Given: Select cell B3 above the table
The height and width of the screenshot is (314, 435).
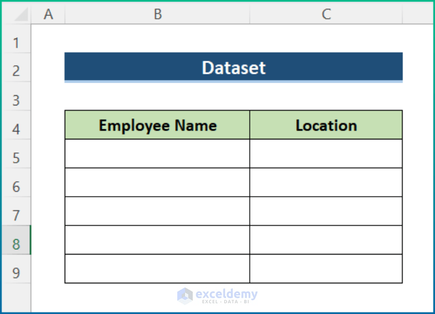Looking at the screenshot, I should click(157, 96).
